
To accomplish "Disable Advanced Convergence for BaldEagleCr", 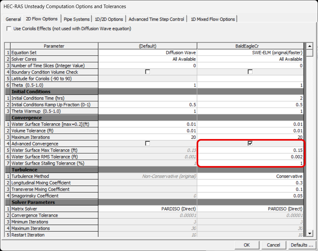I will [x=250, y=143].
